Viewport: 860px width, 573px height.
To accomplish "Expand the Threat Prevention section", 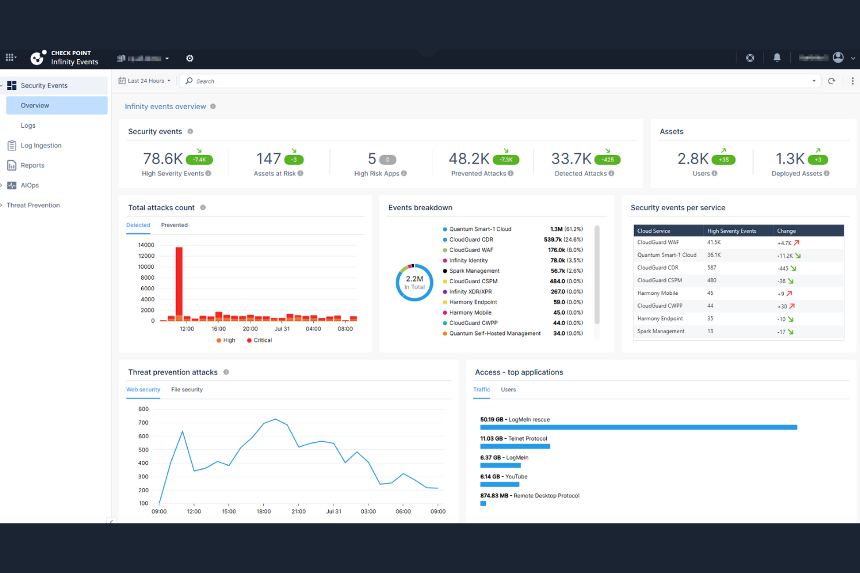I will coord(33,205).
